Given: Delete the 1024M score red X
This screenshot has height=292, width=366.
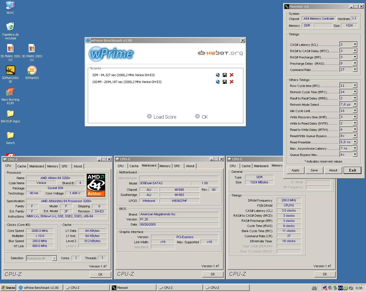Looking at the screenshot, I should tap(232, 82).
